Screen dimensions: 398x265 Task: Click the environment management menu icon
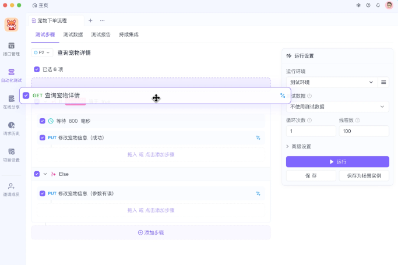pos(383,83)
